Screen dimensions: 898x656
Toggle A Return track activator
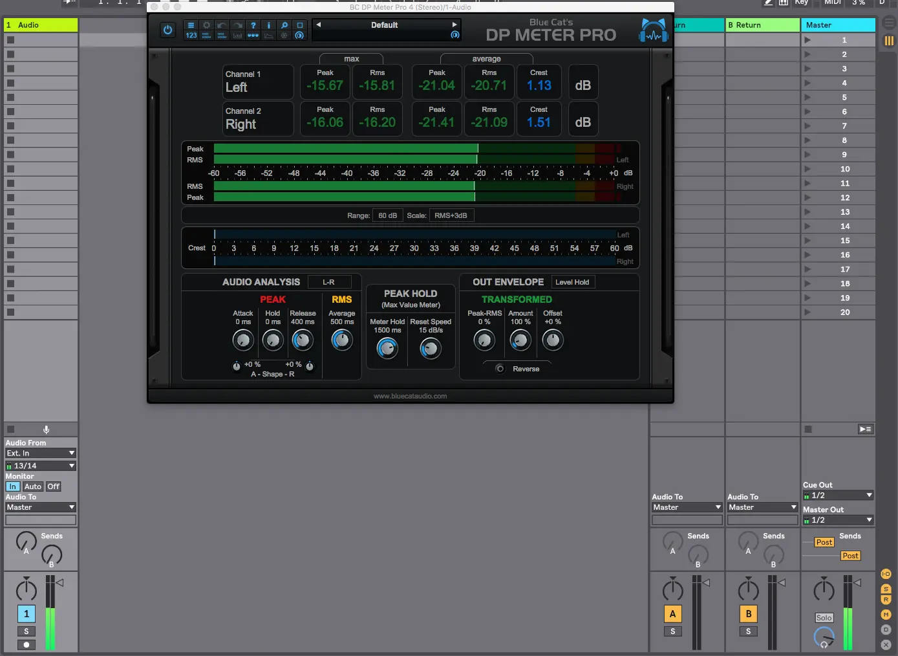(672, 614)
